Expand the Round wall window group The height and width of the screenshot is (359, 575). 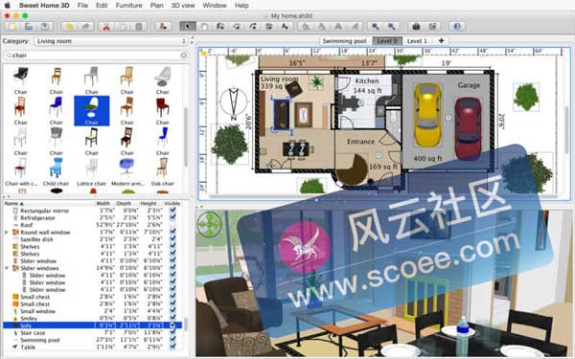(x=7, y=233)
